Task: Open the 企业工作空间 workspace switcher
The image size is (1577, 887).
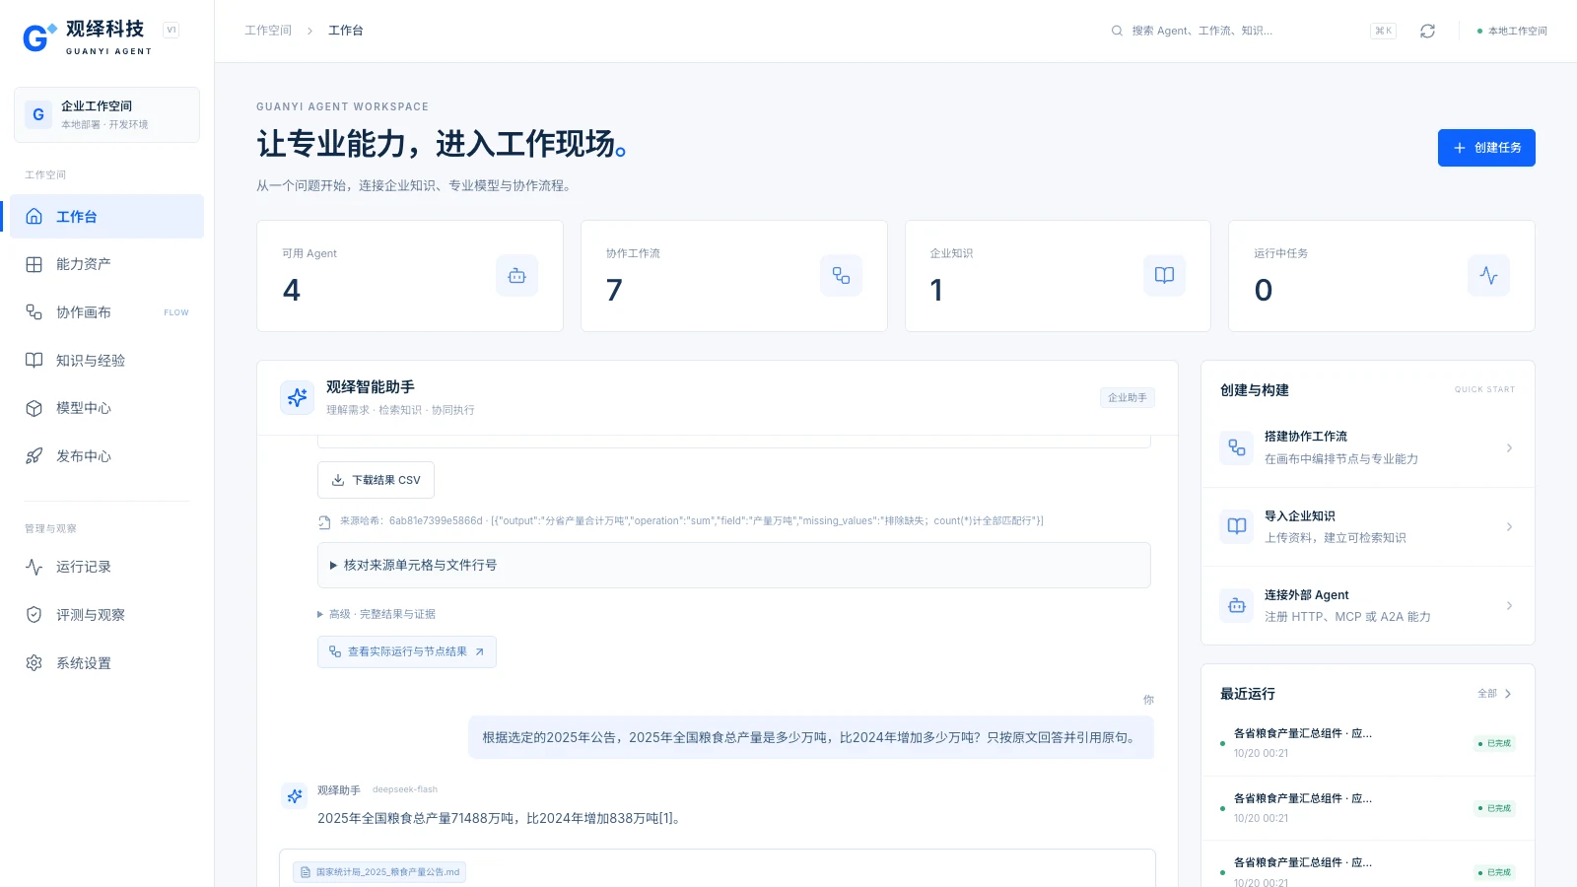Action: click(106, 114)
